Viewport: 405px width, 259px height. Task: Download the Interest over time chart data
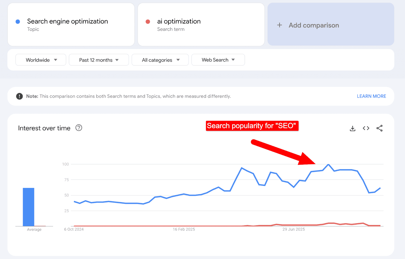(353, 128)
